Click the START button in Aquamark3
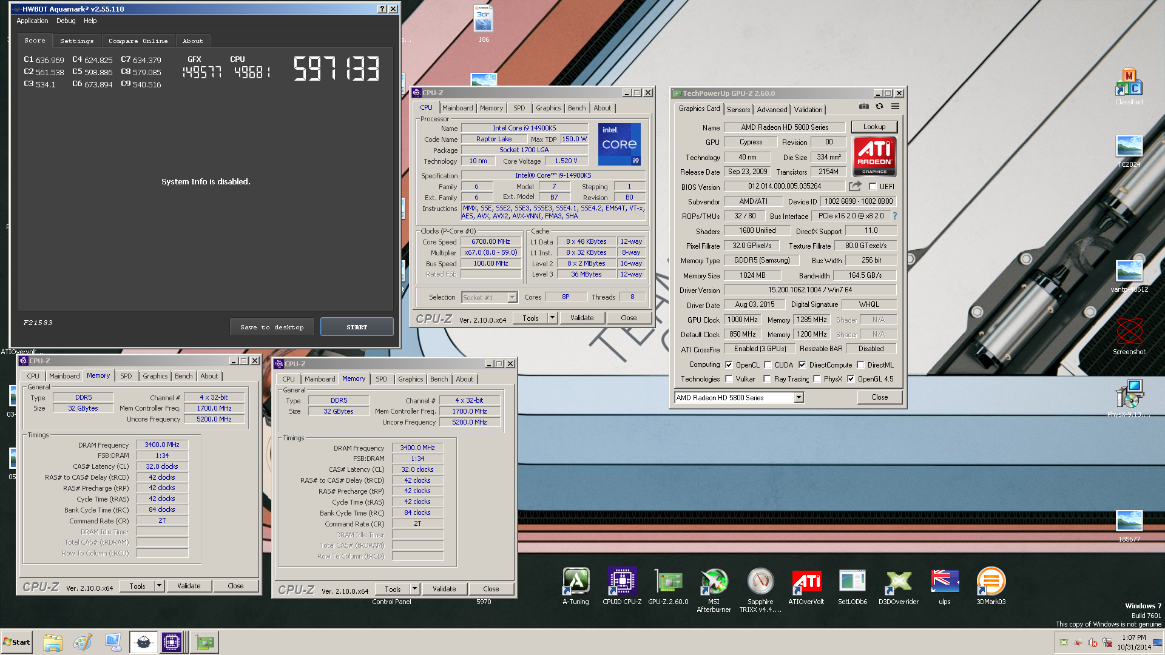Screen dimensions: 1165x655 [x=357, y=327]
